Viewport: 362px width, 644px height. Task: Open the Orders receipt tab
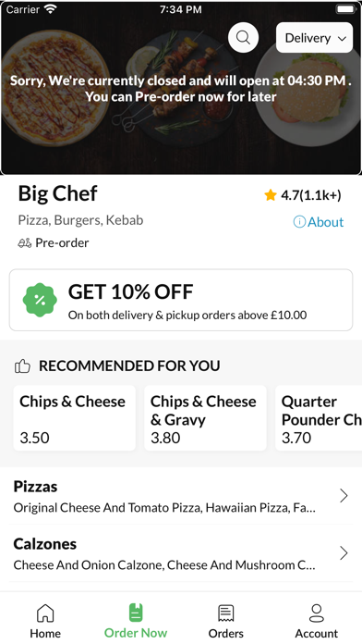(226, 621)
